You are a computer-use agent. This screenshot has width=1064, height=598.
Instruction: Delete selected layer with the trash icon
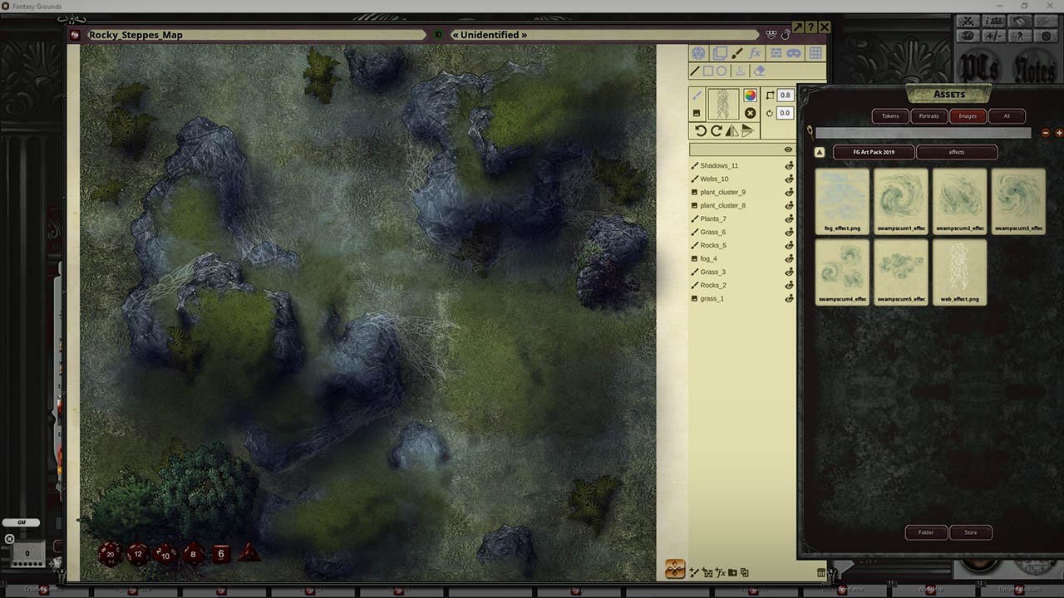[821, 572]
